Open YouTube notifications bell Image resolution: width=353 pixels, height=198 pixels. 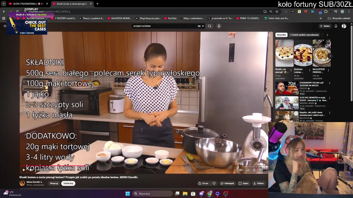[x=336, y=26]
